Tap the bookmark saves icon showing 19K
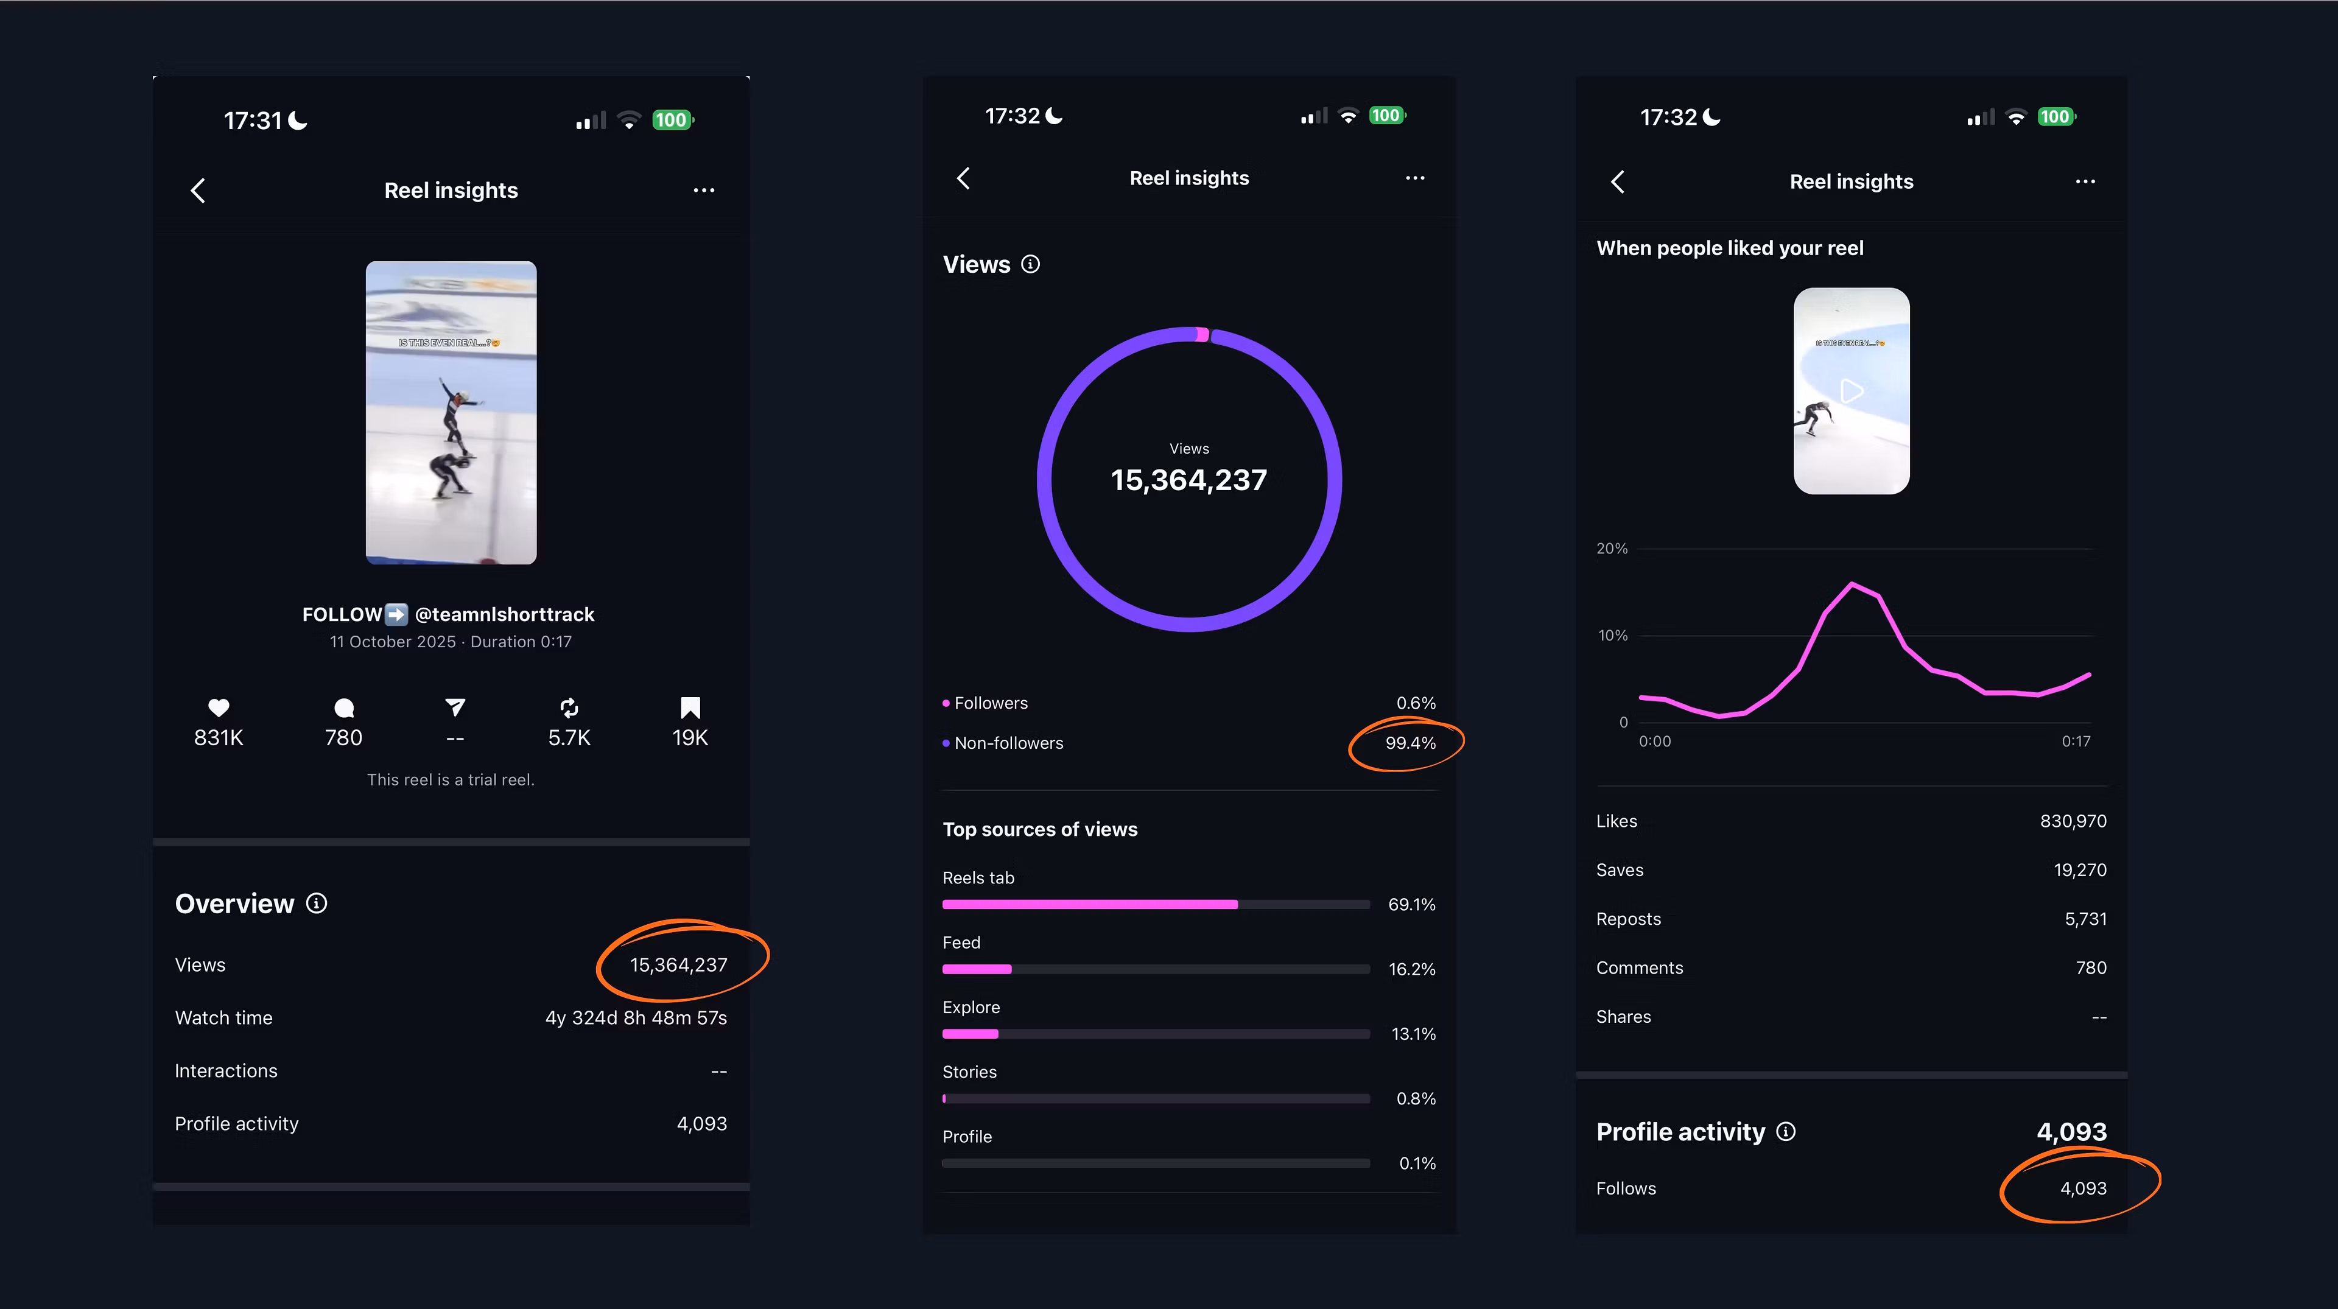Viewport: 2338px width, 1309px height. click(x=690, y=707)
